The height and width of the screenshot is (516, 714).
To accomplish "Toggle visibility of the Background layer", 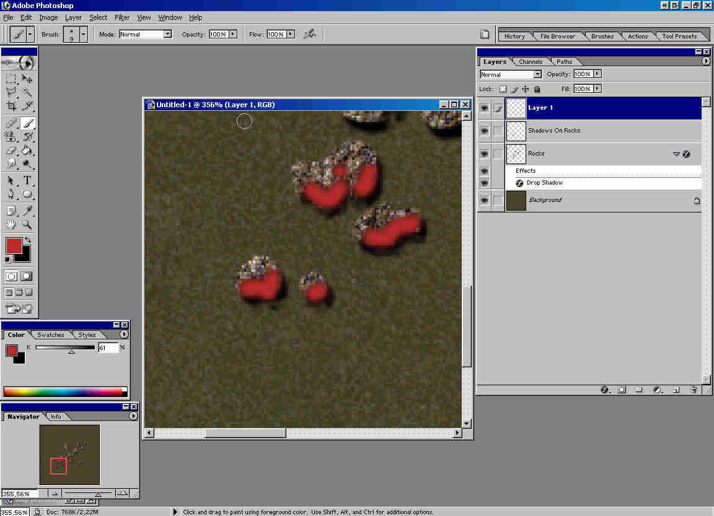I will [485, 201].
